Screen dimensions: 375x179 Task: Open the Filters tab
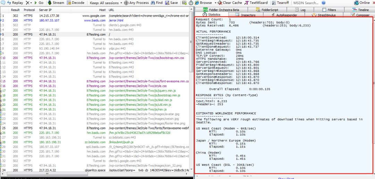coord(329,10)
